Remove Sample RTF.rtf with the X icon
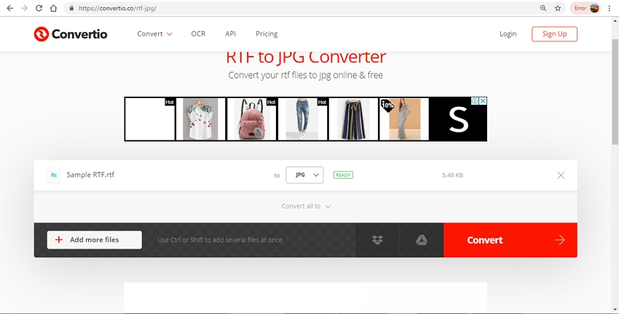The width and height of the screenshot is (619, 314). point(561,175)
